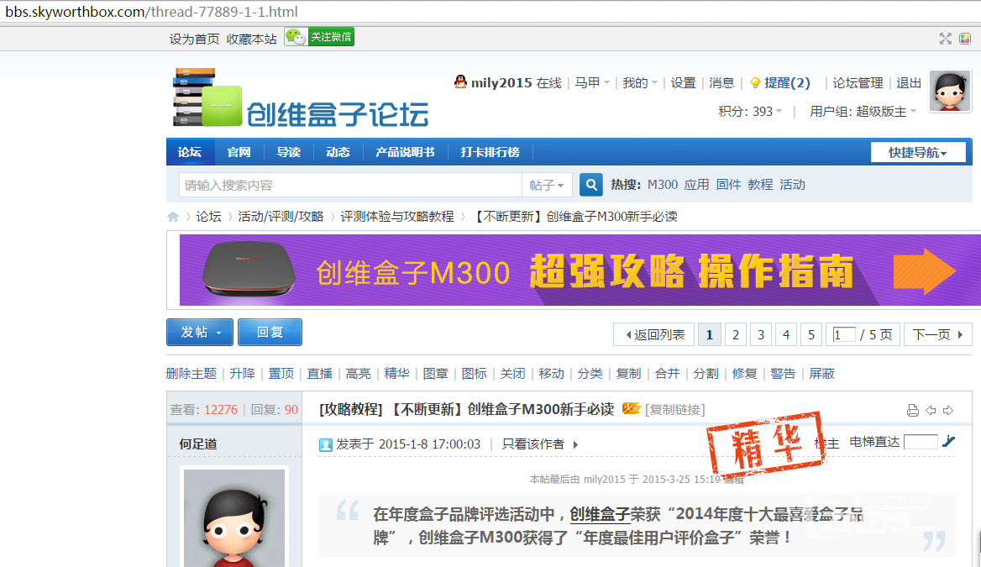The width and height of the screenshot is (981, 567).
Task: Click 设为首页 link
Action: tap(194, 39)
